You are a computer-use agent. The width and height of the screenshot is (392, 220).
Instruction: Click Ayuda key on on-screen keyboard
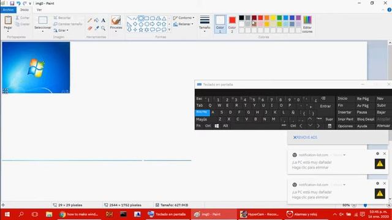tap(362, 127)
